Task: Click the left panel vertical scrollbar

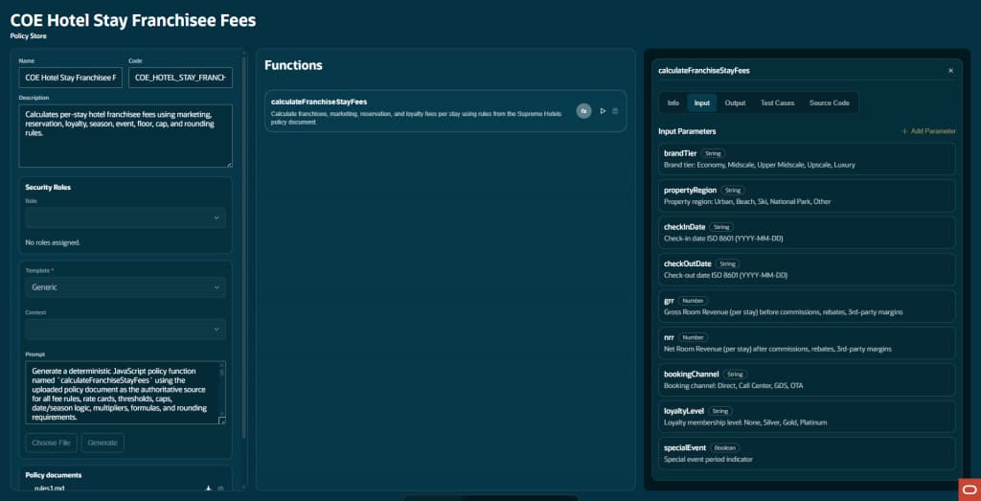Action: 243,250
